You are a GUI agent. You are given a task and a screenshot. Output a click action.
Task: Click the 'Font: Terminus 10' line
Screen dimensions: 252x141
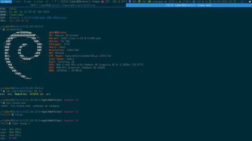tap(61, 62)
